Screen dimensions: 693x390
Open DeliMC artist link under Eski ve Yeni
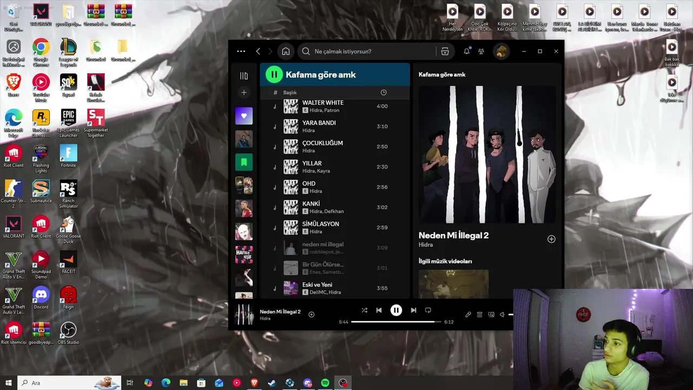coord(317,292)
